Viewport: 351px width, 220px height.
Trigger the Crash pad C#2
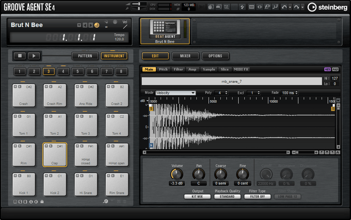[x=24, y=95]
